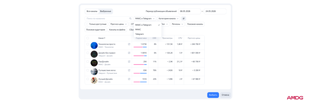
Task: Open the Пол filter dropdown
Action: click(x=165, y=24)
